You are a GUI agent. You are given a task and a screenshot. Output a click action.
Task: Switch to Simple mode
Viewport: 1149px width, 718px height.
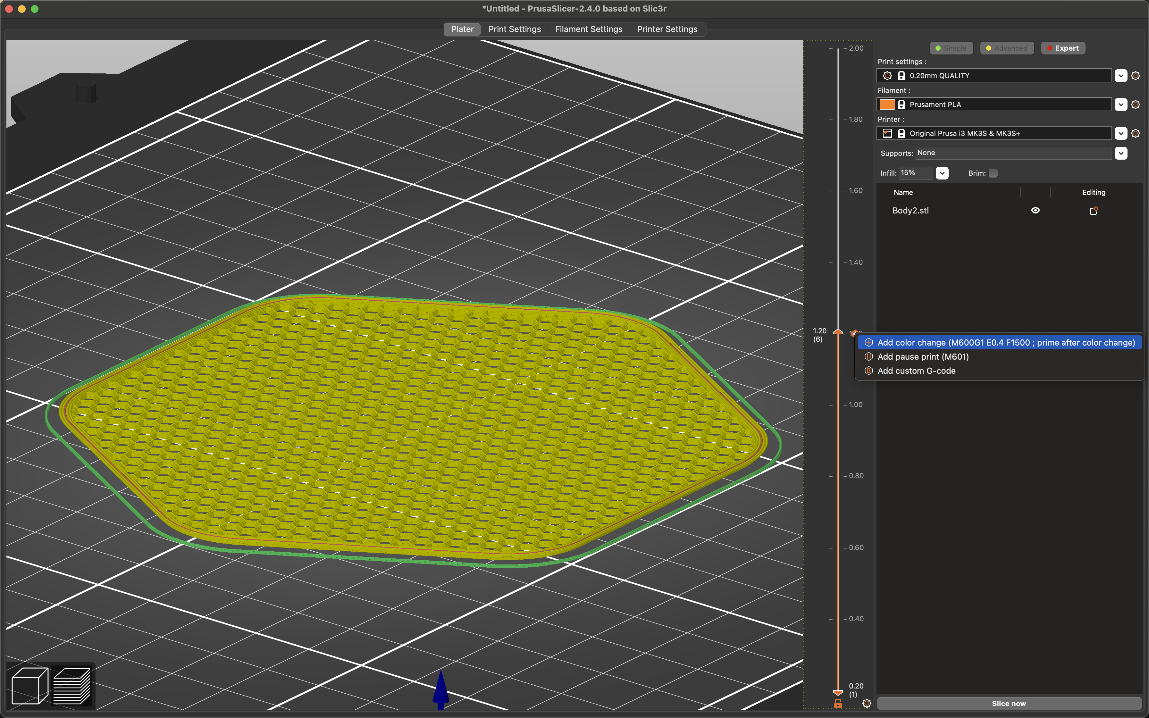click(951, 47)
